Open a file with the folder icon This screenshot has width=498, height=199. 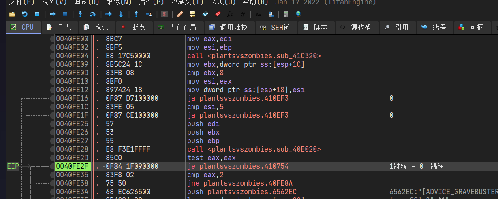click(x=12, y=14)
